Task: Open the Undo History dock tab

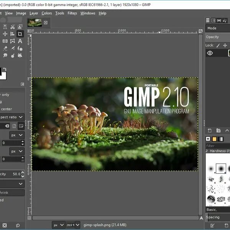Action: point(225,21)
